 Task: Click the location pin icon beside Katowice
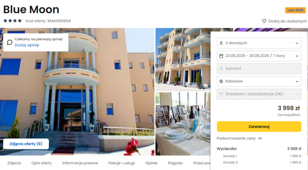221,81
